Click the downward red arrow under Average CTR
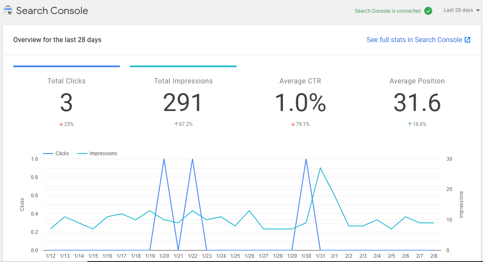This screenshot has height=262, width=483. coord(292,124)
